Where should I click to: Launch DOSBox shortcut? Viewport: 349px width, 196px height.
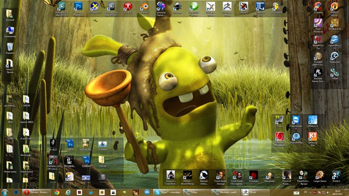coord(334,24)
